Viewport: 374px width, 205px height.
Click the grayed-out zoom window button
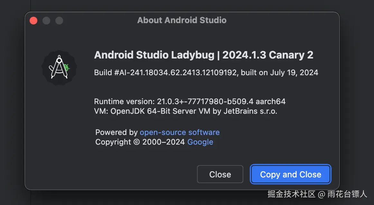[59, 21]
